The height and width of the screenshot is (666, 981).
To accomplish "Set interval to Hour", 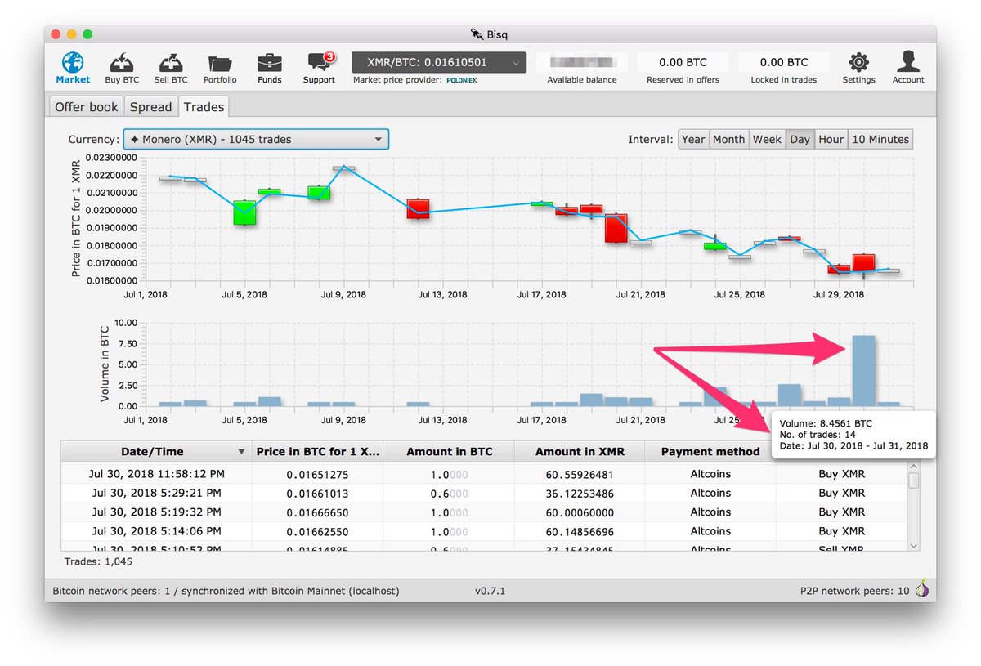I will coord(831,139).
